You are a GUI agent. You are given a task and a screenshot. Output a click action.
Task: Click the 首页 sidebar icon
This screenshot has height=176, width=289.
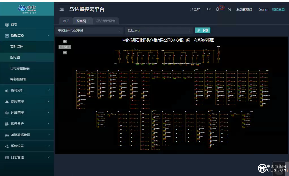click(7, 25)
